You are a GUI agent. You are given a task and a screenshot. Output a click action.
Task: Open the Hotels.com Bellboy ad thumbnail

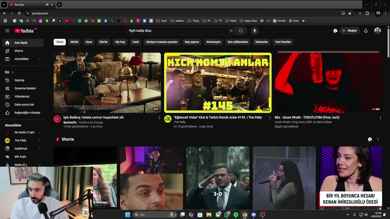pos(107,83)
